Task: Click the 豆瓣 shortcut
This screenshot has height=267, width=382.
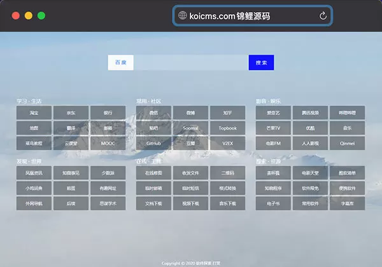Action: click(x=191, y=143)
